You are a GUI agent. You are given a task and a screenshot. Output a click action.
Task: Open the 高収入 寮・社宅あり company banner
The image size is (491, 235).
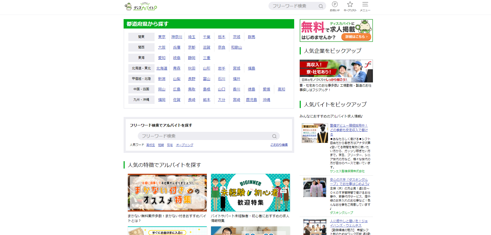(x=336, y=71)
